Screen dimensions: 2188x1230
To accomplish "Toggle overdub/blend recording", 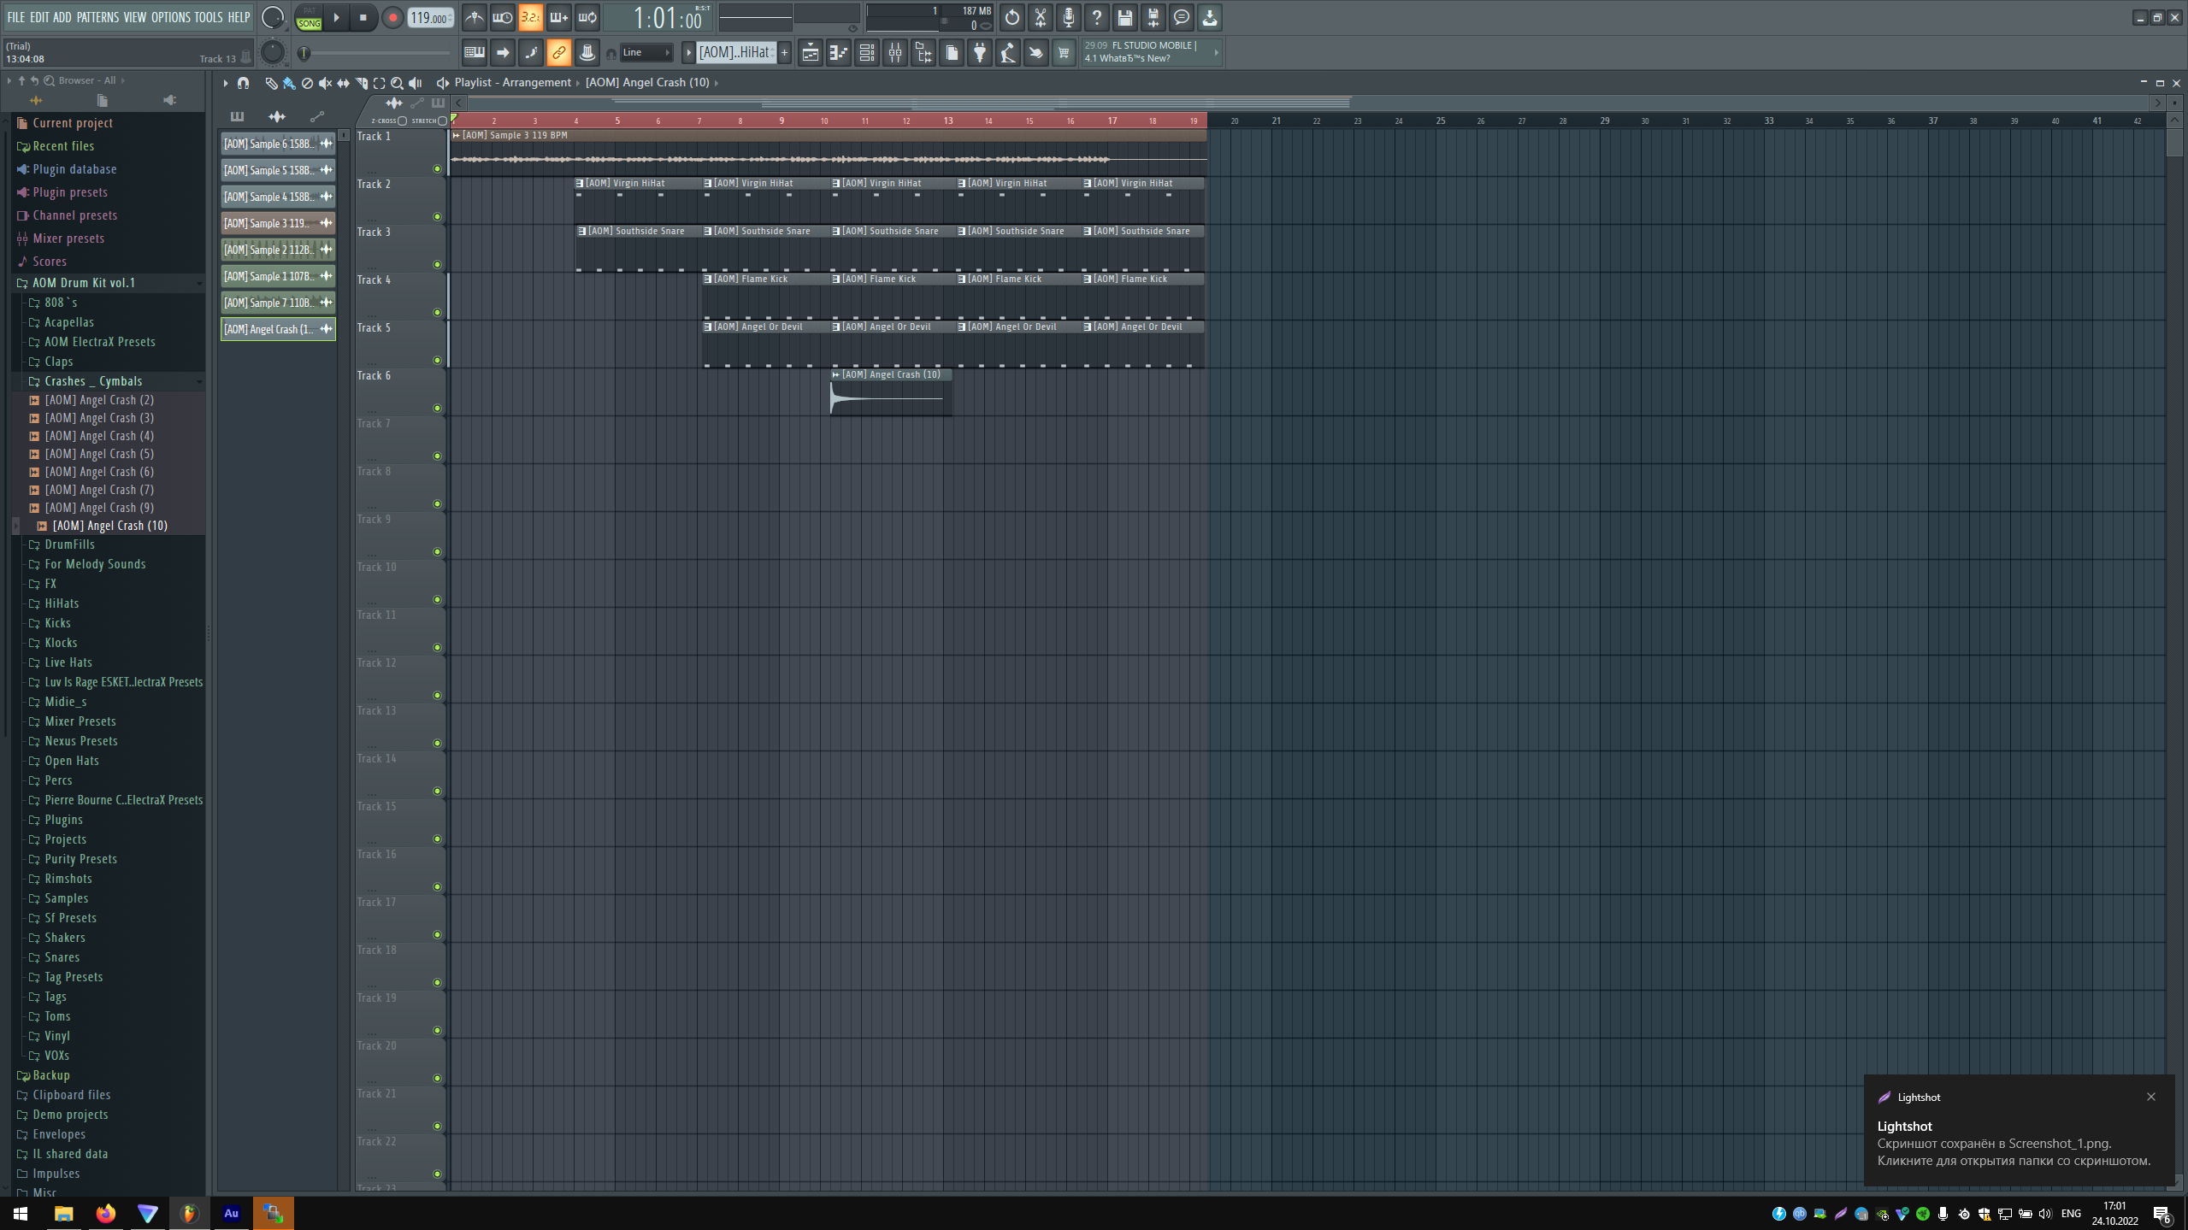I will click(558, 17).
